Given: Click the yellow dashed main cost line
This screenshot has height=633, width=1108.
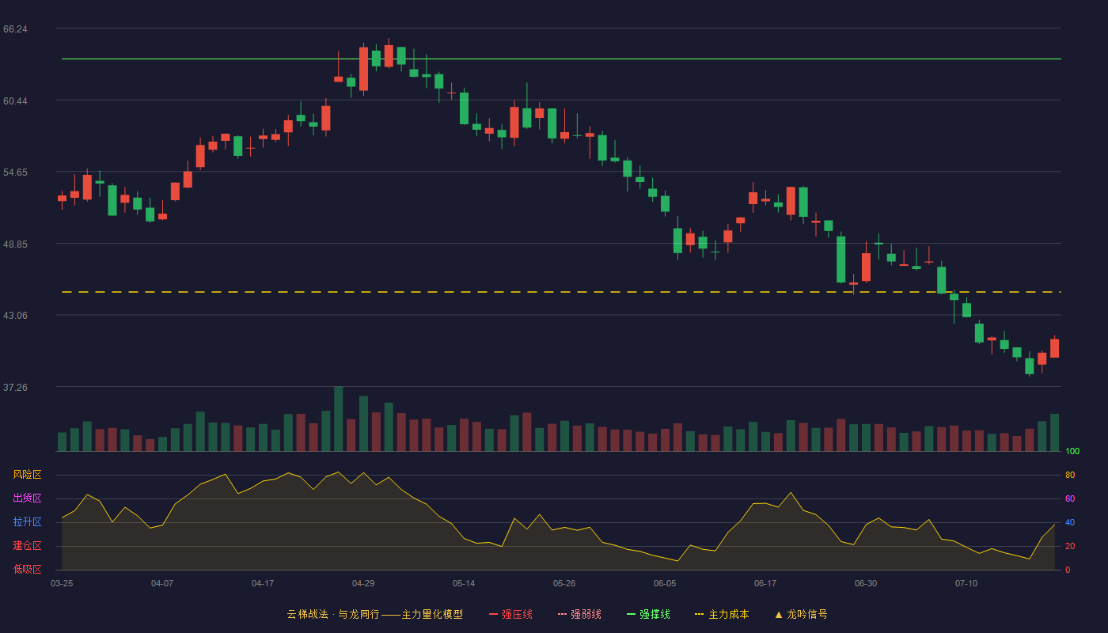Looking at the screenshot, I should pyautogui.click(x=561, y=292).
